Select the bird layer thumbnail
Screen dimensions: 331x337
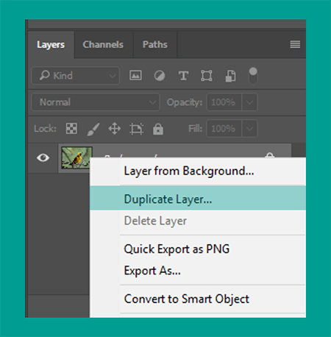click(76, 157)
